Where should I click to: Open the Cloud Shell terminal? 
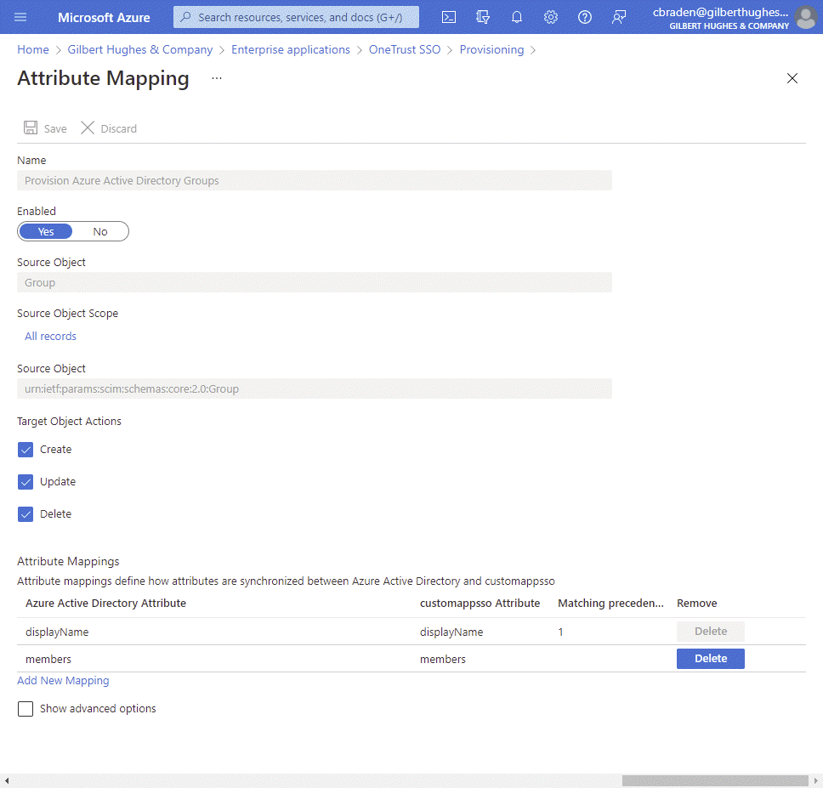pos(448,17)
